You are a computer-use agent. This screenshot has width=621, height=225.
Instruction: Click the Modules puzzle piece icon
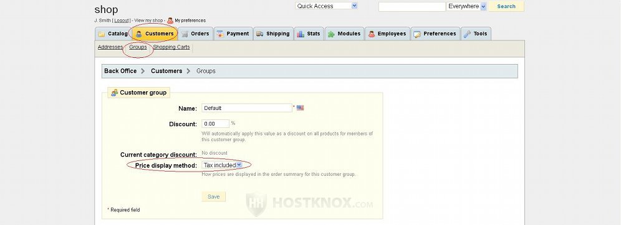(x=331, y=34)
